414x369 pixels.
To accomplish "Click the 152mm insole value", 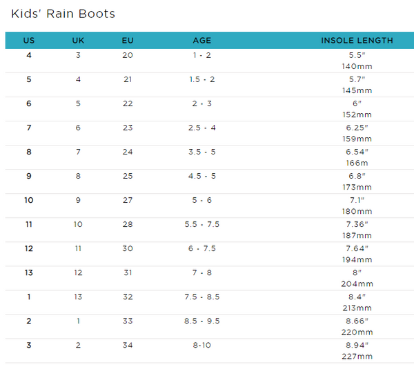I will pyautogui.click(x=357, y=114).
